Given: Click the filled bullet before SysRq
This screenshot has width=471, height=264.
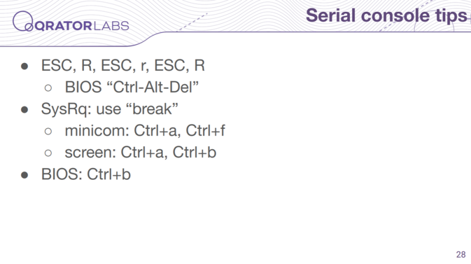Looking at the screenshot, I should [x=24, y=110].
